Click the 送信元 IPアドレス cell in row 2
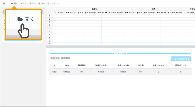 click(71, 19)
